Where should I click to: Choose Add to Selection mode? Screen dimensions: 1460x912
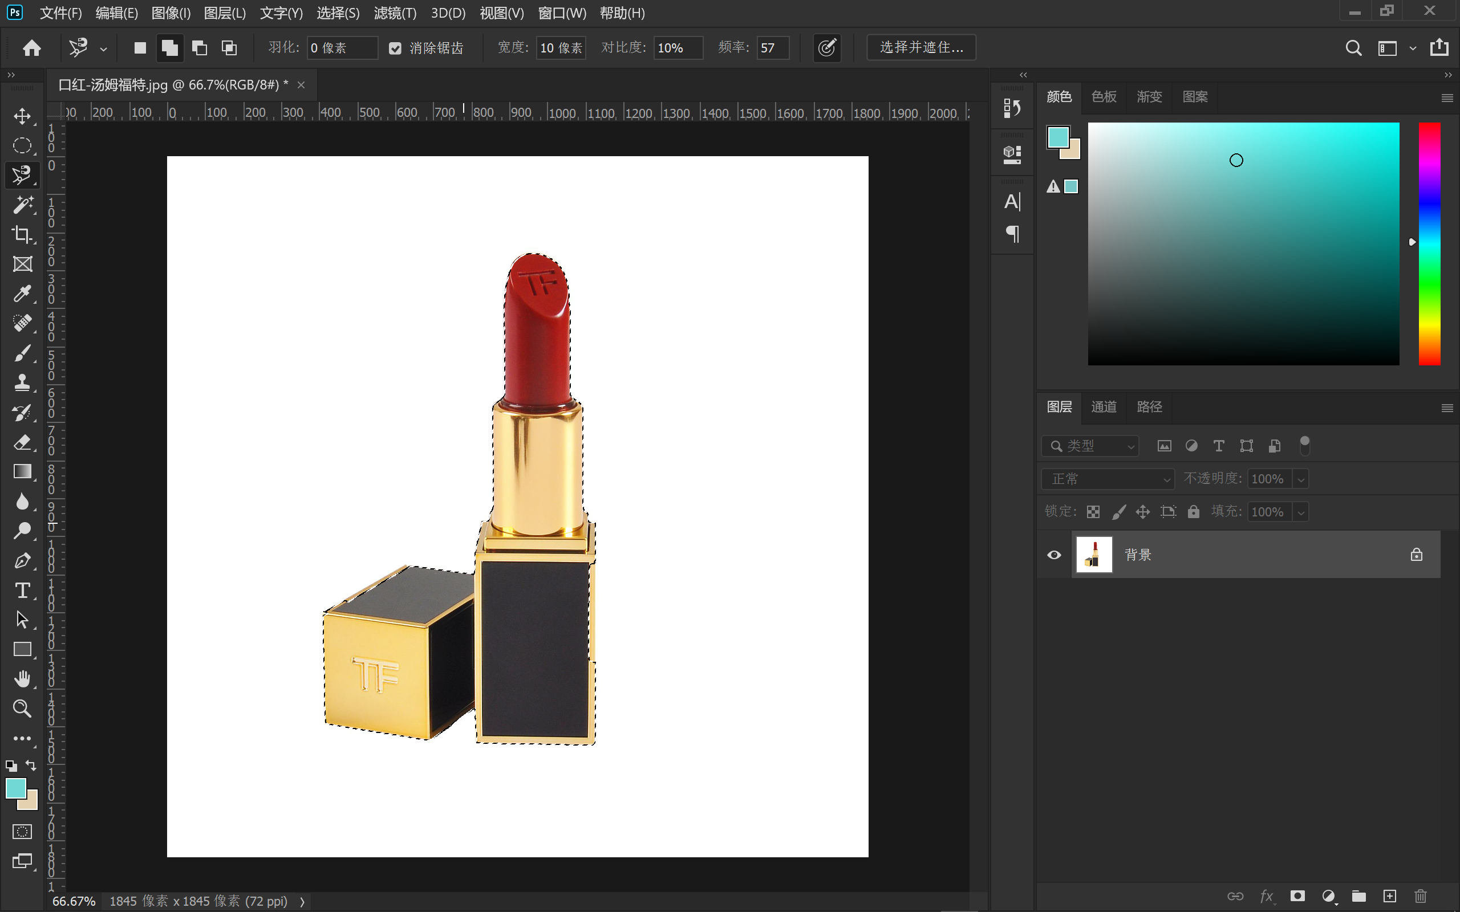(x=169, y=48)
